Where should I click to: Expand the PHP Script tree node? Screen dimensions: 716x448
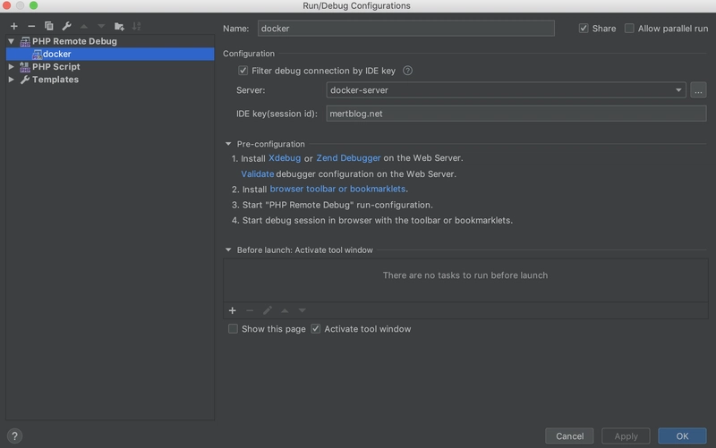pos(11,67)
